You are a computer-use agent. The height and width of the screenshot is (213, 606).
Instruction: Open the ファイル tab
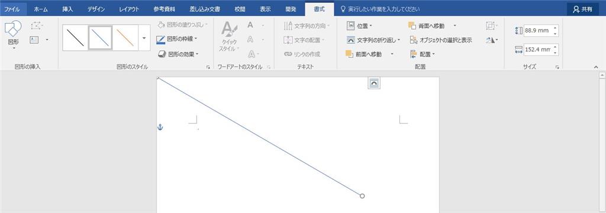click(x=12, y=9)
